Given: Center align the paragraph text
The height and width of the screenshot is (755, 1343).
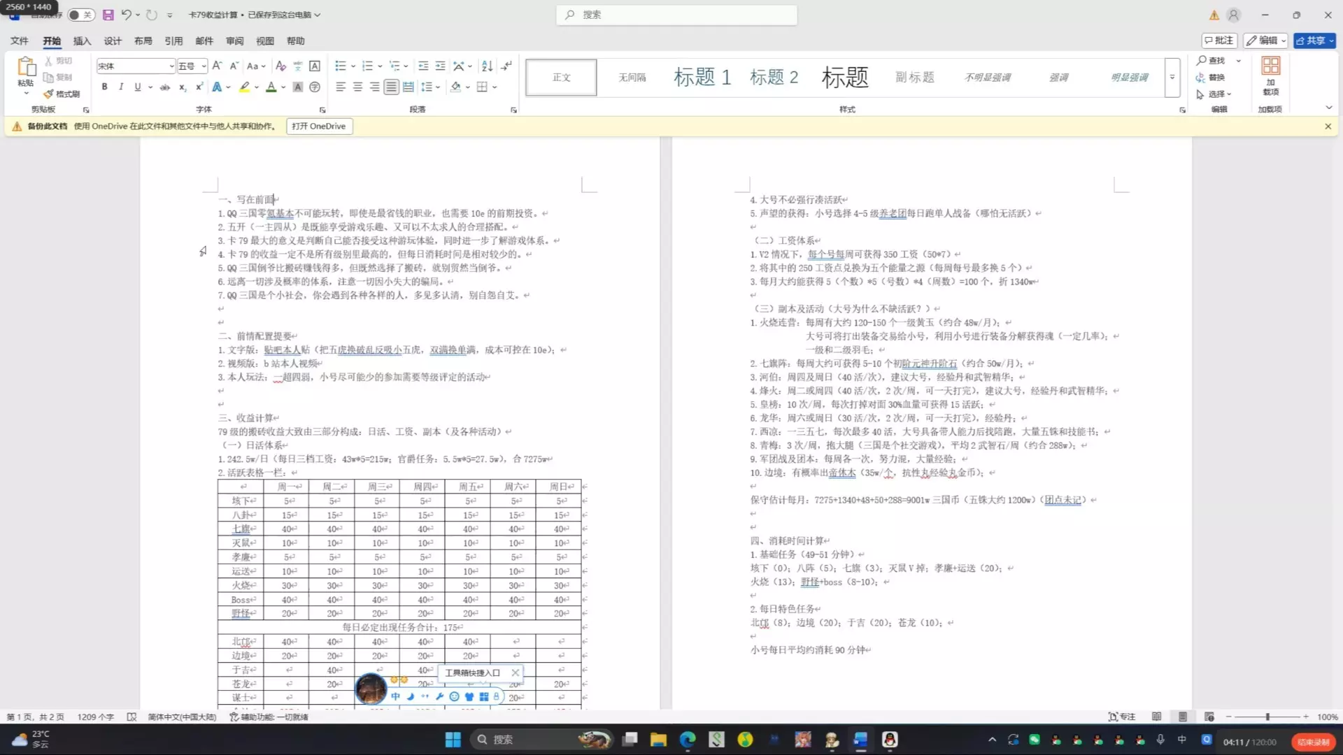Looking at the screenshot, I should click(357, 87).
